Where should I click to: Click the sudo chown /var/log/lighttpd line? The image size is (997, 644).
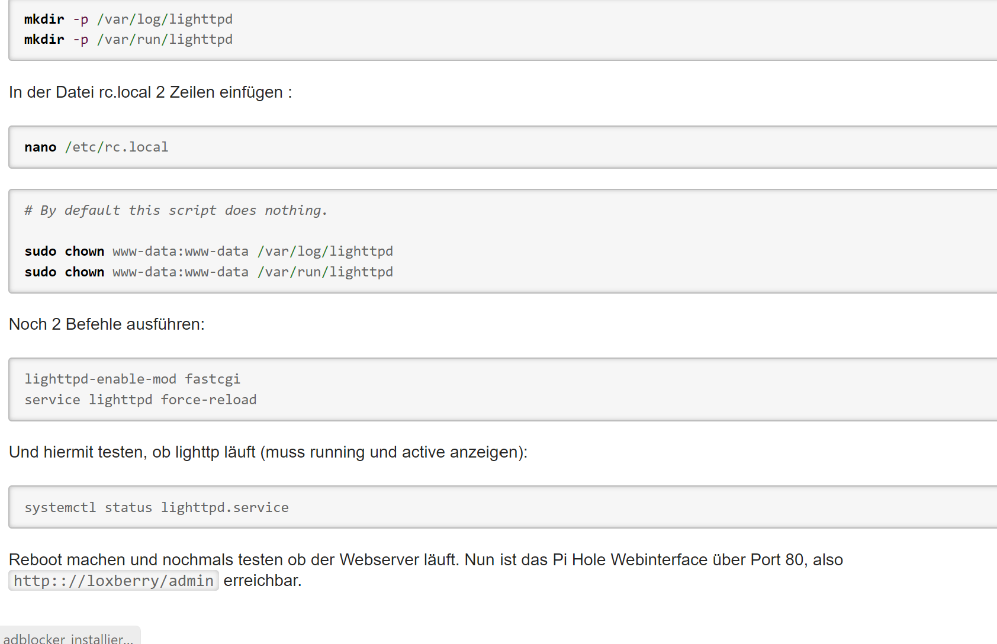[209, 251]
